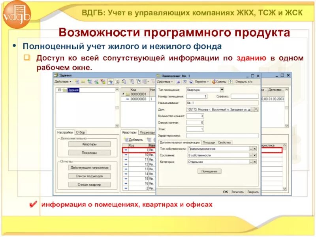The width and height of the screenshot is (316, 237).
Task: Click the Количество комнат input field
Action: click(195, 116)
